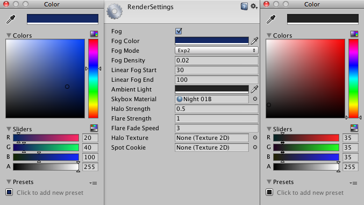The width and height of the screenshot is (364, 205).
Task: Pick color with left Color window eyedropper
Action: (11, 19)
